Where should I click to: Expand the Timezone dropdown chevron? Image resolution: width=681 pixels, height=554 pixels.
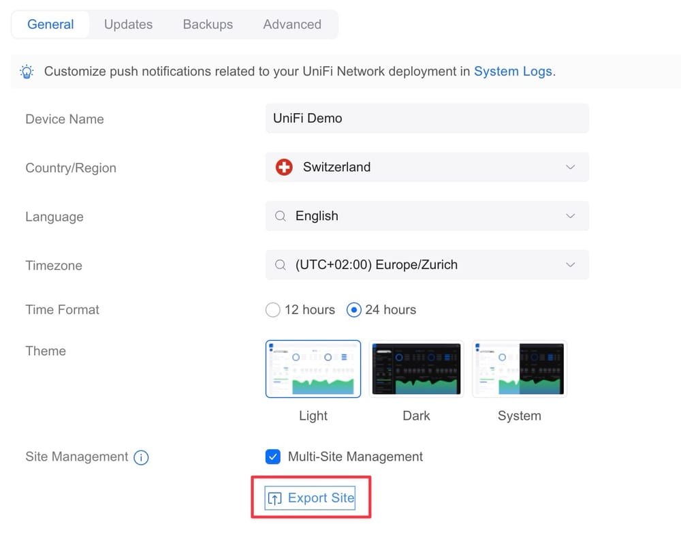[x=570, y=264]
